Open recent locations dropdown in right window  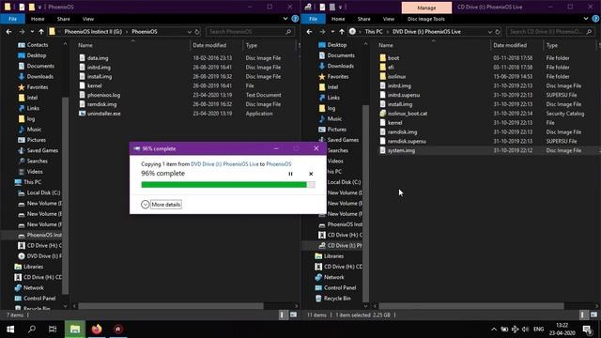332,32
